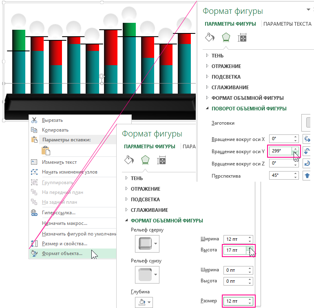
Task: Open the Рельеф сверху bevel dropdown
Action: click(156, 244)
